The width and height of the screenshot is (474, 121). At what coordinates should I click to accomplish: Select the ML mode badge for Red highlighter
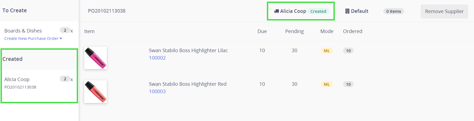pyautogui.click(x=327, y=84)
